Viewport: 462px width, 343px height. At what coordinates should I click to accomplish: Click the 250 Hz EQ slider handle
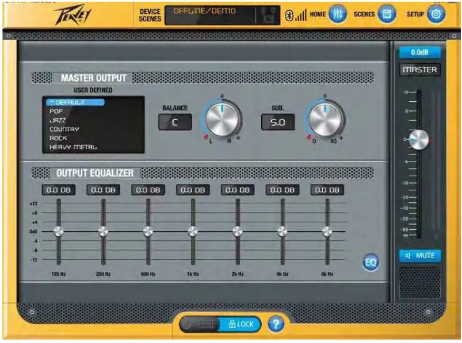tap(103, 232)
